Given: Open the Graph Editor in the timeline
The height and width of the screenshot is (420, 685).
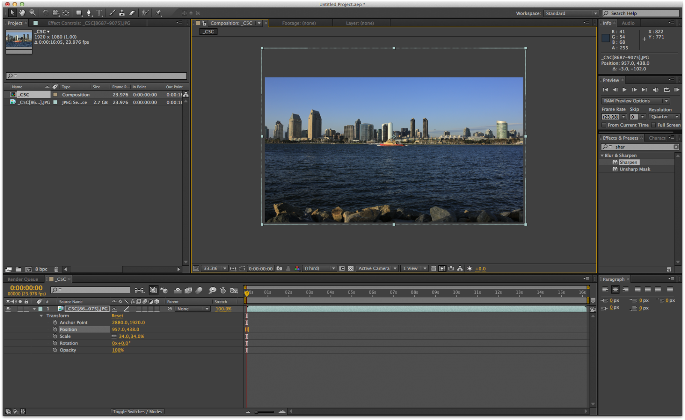Looking at the screenshot, I should (x=234, y=291).
